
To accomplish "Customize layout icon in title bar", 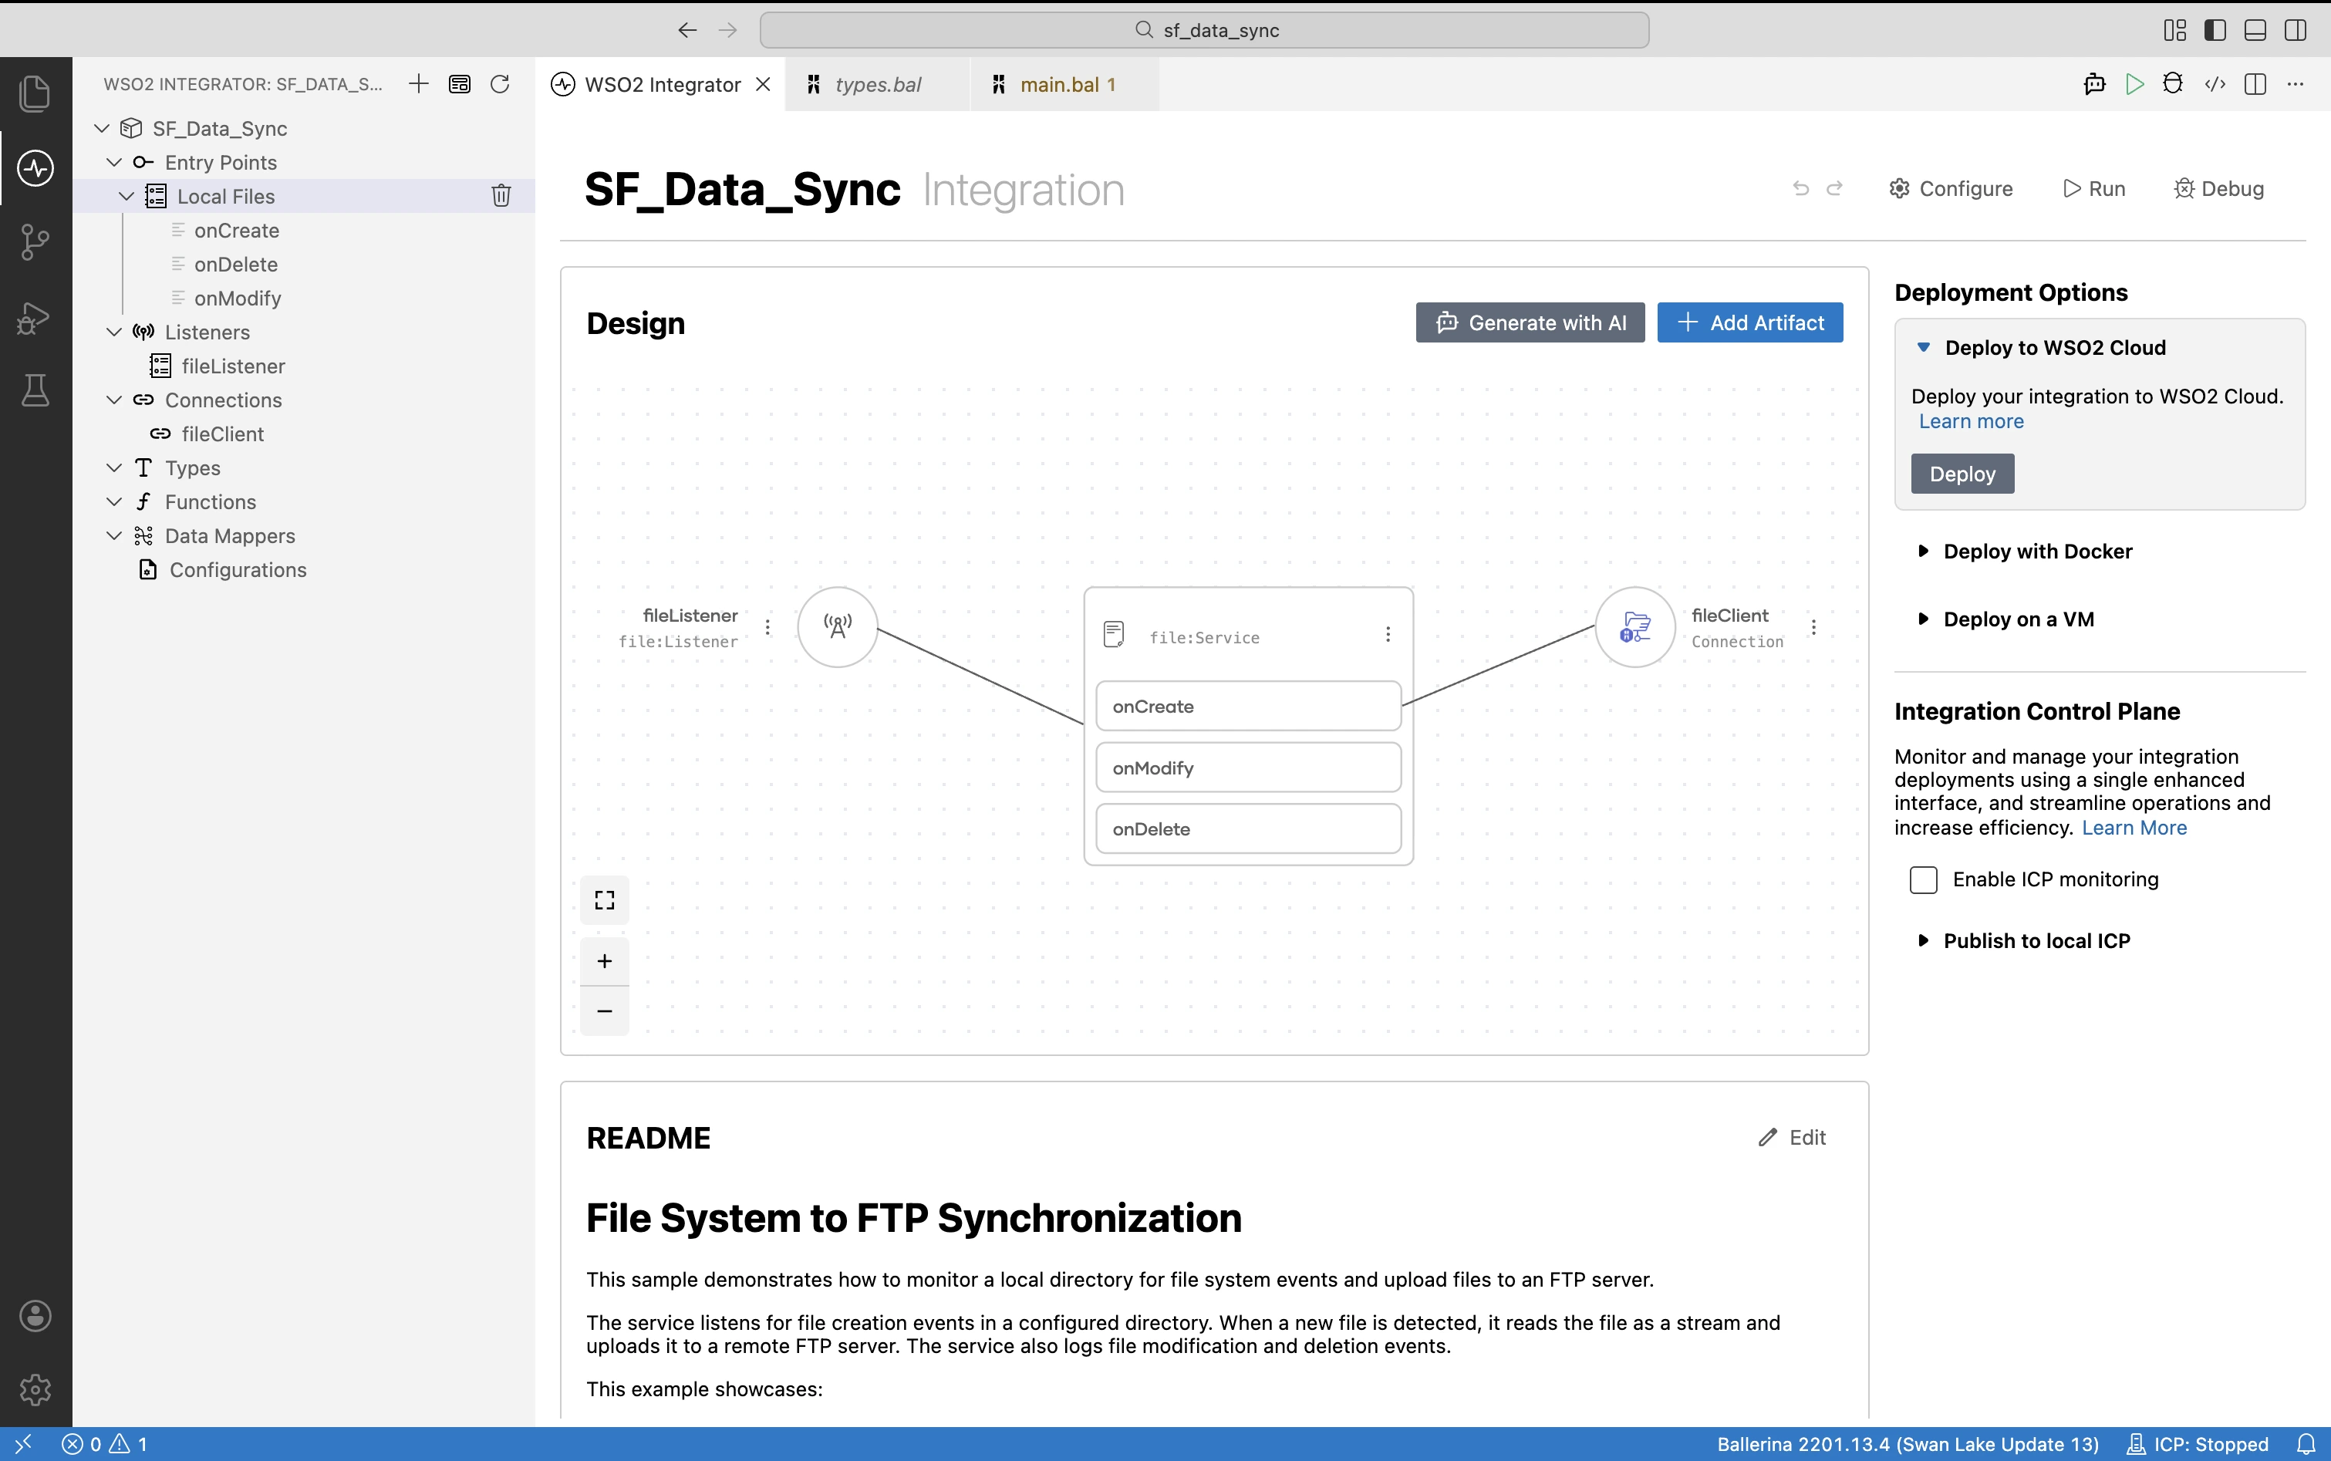I will pos(2174,30).
